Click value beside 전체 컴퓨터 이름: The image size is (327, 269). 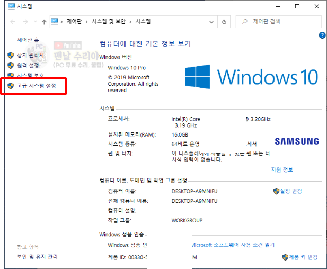(x=195, y=201)
